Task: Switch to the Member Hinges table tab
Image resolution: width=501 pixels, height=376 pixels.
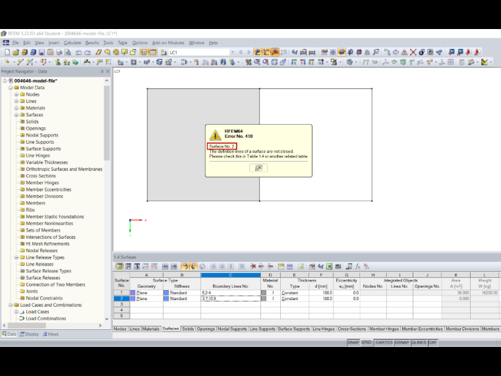Action: pyautogui.click(x=384, y=329)
